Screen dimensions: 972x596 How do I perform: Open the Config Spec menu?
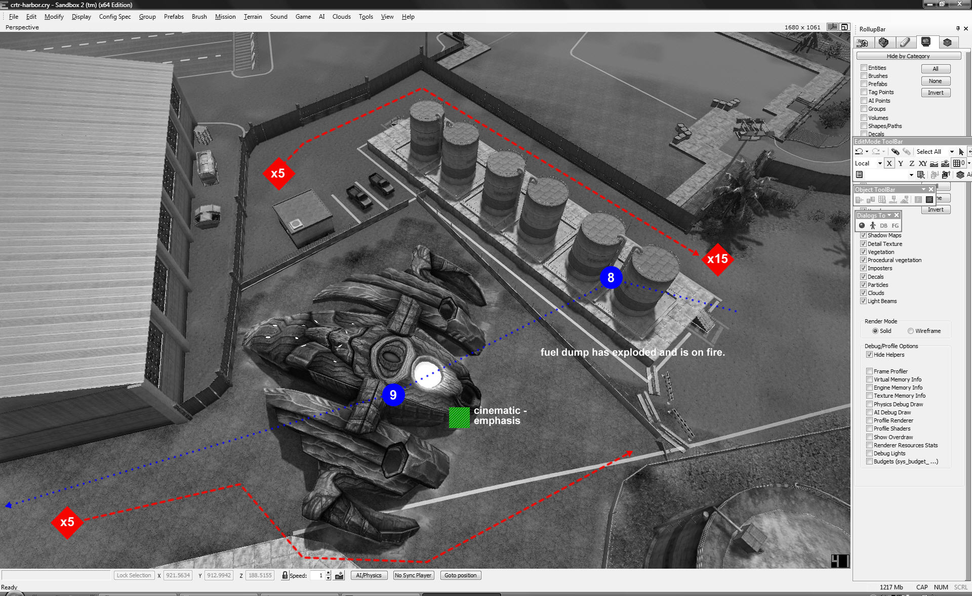(x=115, y=16)
